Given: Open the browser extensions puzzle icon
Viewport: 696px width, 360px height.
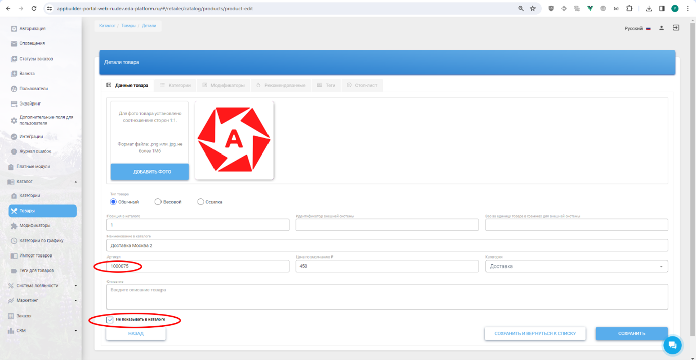Looking at the screenshot, I should tap(629, 9).
